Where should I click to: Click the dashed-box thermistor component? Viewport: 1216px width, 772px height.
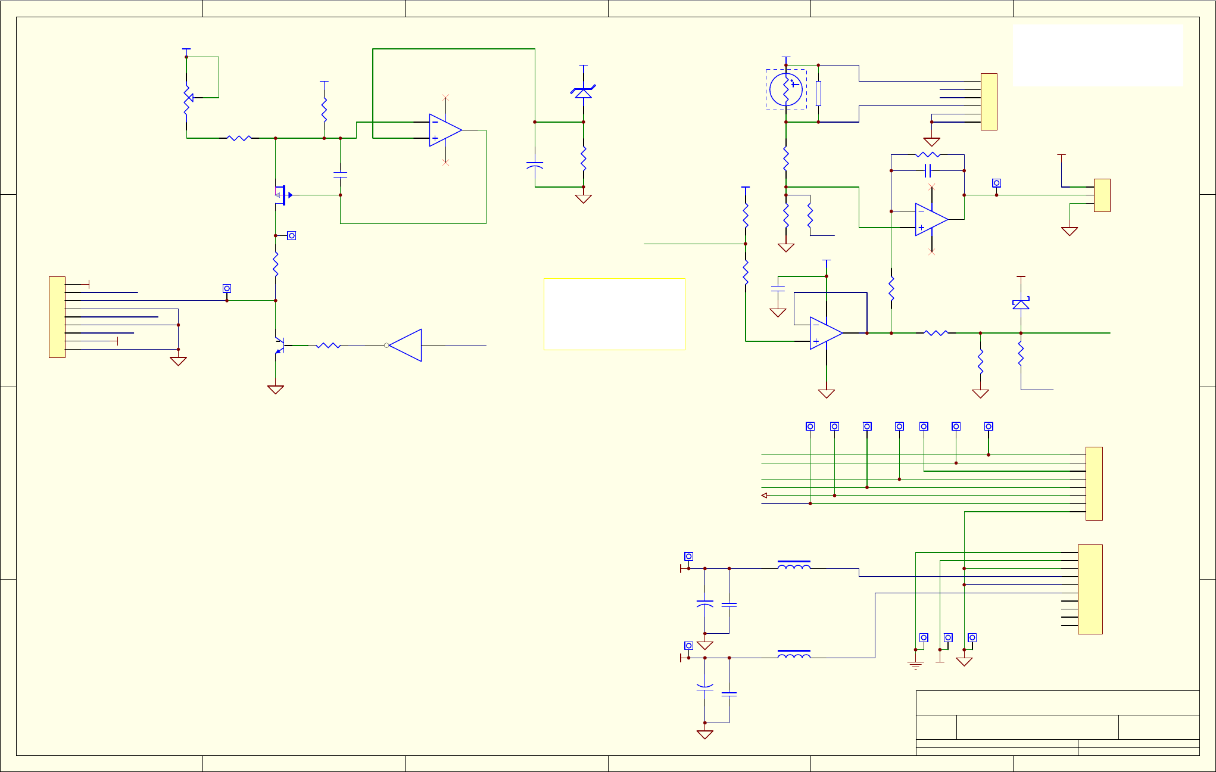786,89
